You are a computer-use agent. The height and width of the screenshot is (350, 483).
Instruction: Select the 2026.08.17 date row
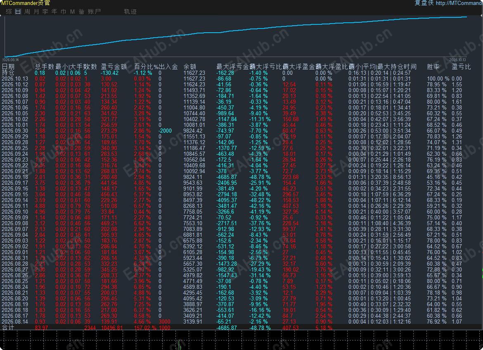coord(15,316)
